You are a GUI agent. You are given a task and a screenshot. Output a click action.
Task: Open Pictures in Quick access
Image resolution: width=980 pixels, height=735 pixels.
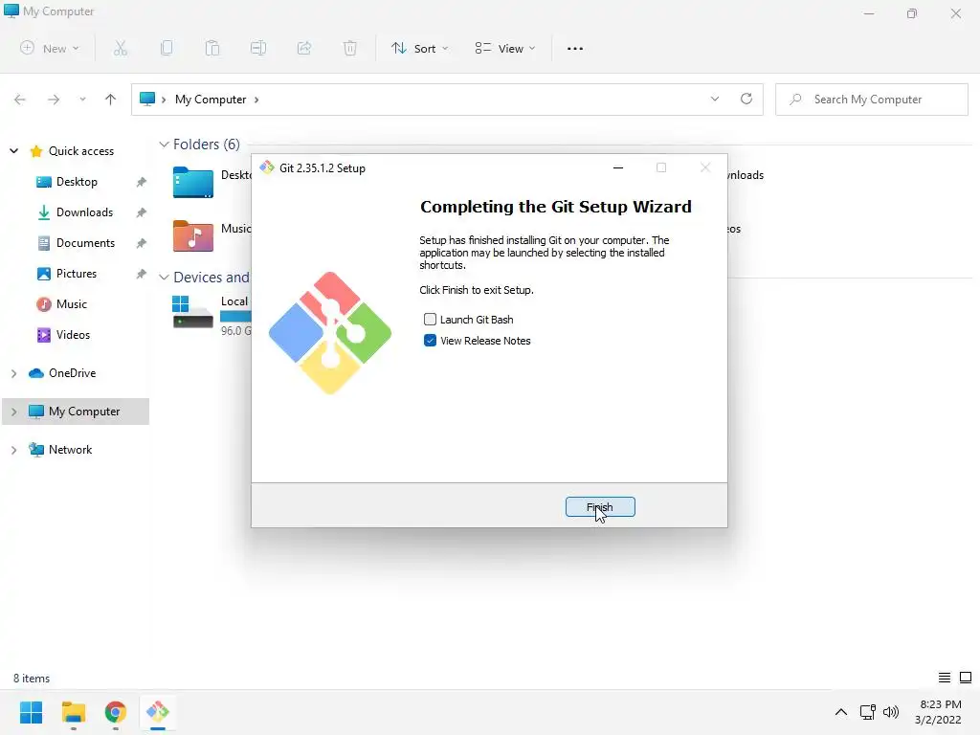click(77, 273)
